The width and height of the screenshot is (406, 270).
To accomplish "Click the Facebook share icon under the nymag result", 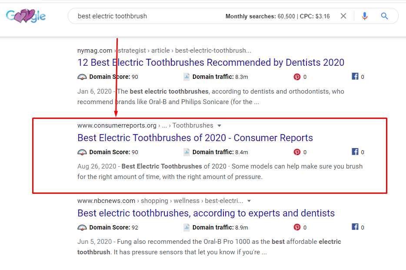I will (354, 77).
